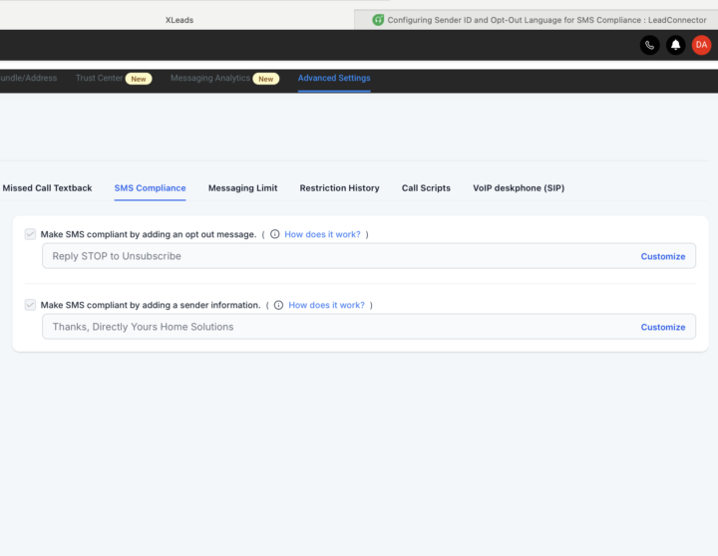Toggle the sender information checkbox

[30, 305]
